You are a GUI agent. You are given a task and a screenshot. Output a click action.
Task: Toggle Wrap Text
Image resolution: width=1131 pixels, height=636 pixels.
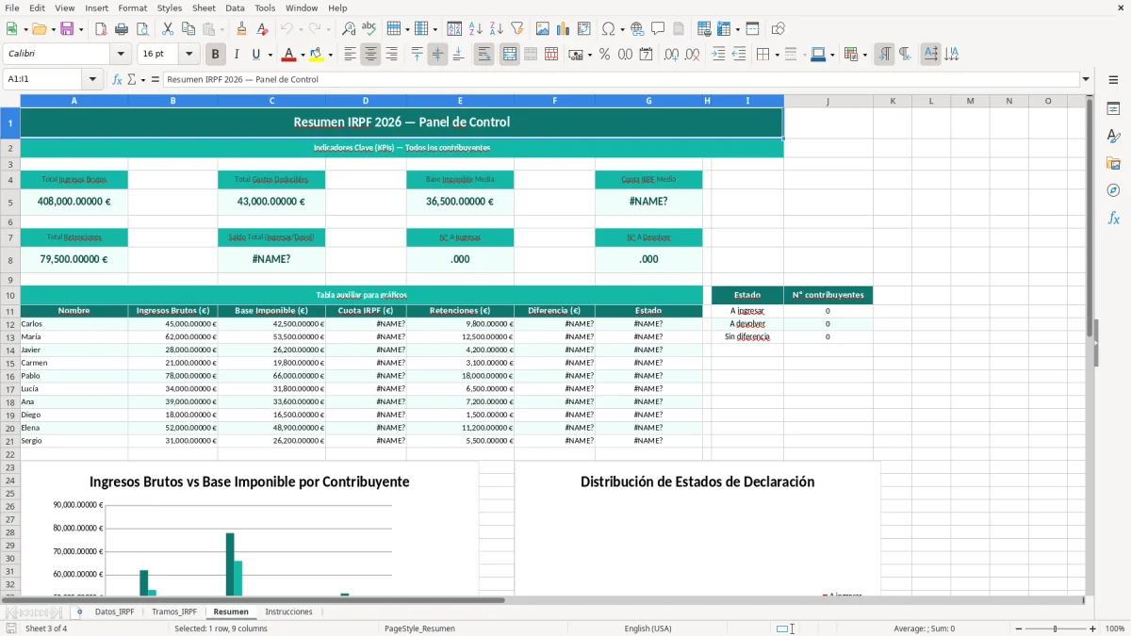pos(484,55)
